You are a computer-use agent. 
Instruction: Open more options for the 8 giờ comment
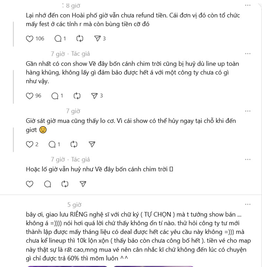pyautogui.click(x=247, y=6)
